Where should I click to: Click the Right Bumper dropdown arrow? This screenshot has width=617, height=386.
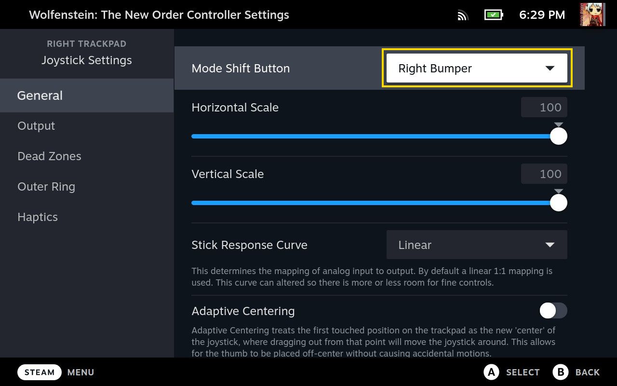point(550,69)
